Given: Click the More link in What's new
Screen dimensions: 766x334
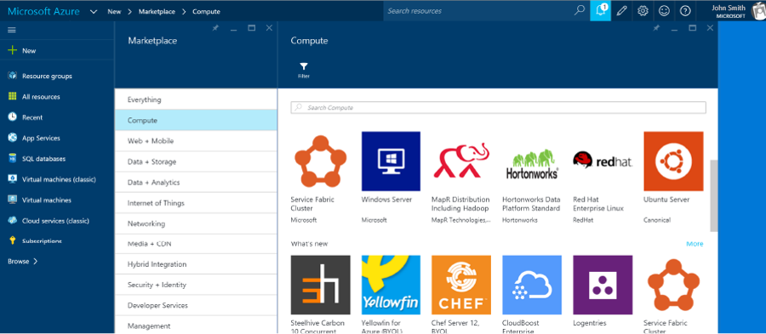Looking at the screenshot, I should click(x=695, y=244).
